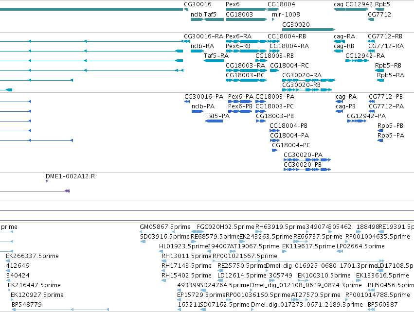The width and height of the screenshot is (414, 312).
Task: Select transcript CG18003-RA
Action: pyautogui.click(x=246, y=70)
